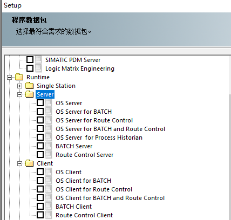Screen dimensions: 231x220
Task: Expand the Single Station node
Action: (x=19, y=86)
